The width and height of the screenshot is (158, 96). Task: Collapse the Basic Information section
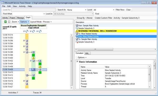pos(77,61)
